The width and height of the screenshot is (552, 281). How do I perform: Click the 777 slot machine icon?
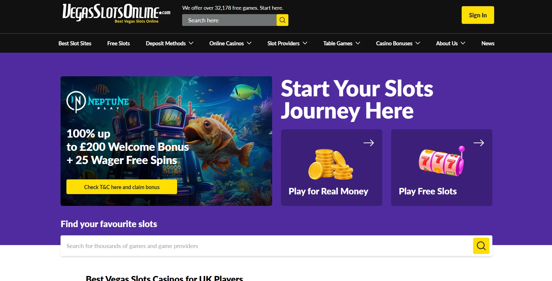[x=442, y=161]
